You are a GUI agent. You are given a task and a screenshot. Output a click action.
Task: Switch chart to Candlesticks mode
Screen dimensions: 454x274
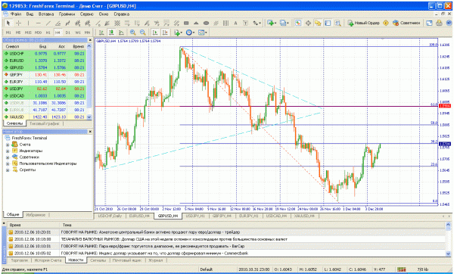click(111, 33)
